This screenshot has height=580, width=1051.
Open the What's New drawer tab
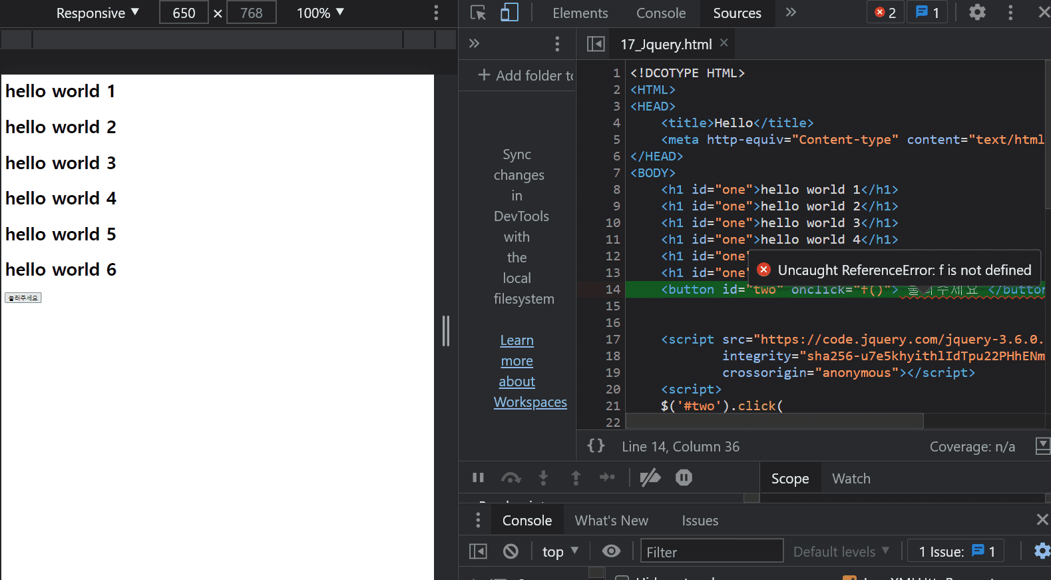click(x=612, y=521)
